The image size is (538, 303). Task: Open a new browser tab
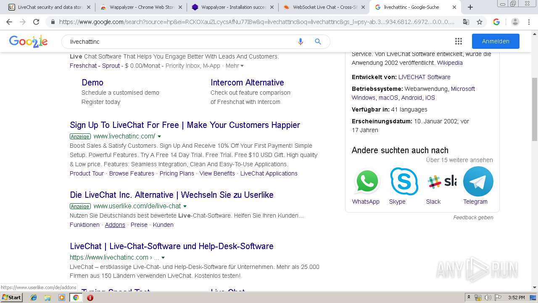(470, 7)
